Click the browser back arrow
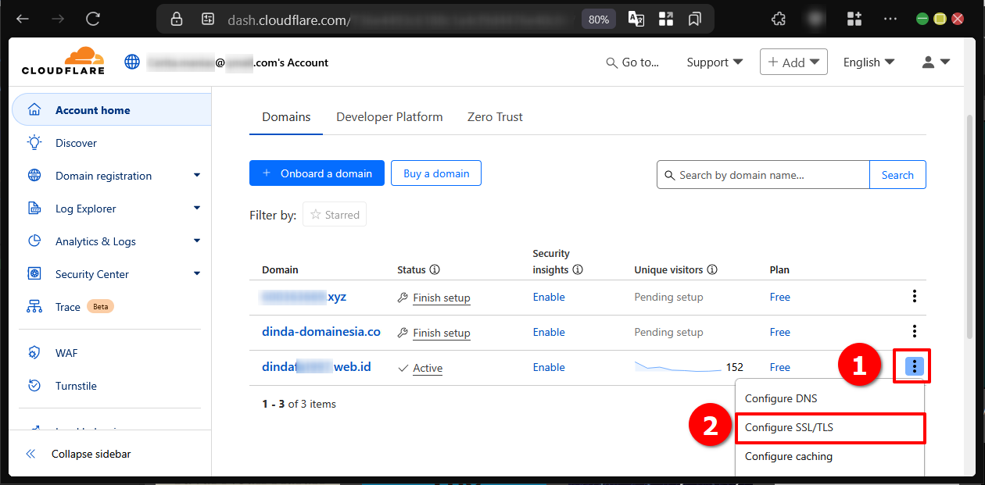Screen dimensions: 985x485 tap(23, 19)
